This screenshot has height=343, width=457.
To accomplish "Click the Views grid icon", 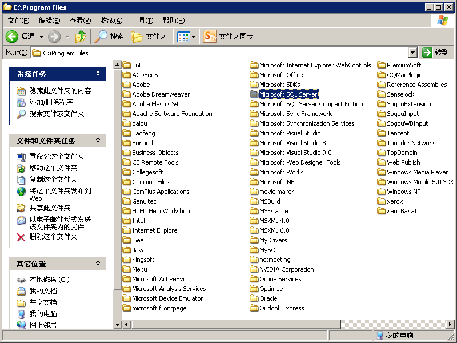I will 183,37.
